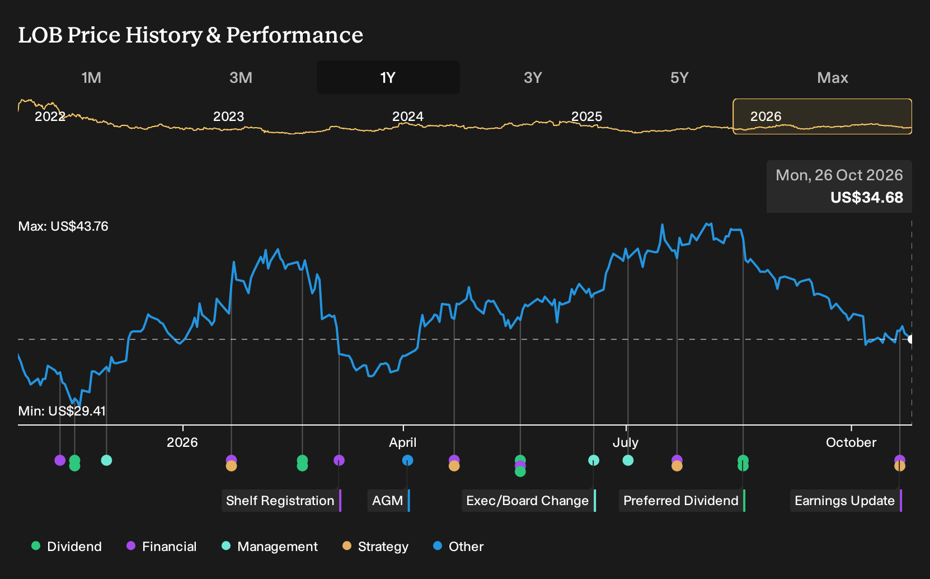Toggle the Strategy legend filter
Viewport: 930px width, 579px height.
[375, 547]
